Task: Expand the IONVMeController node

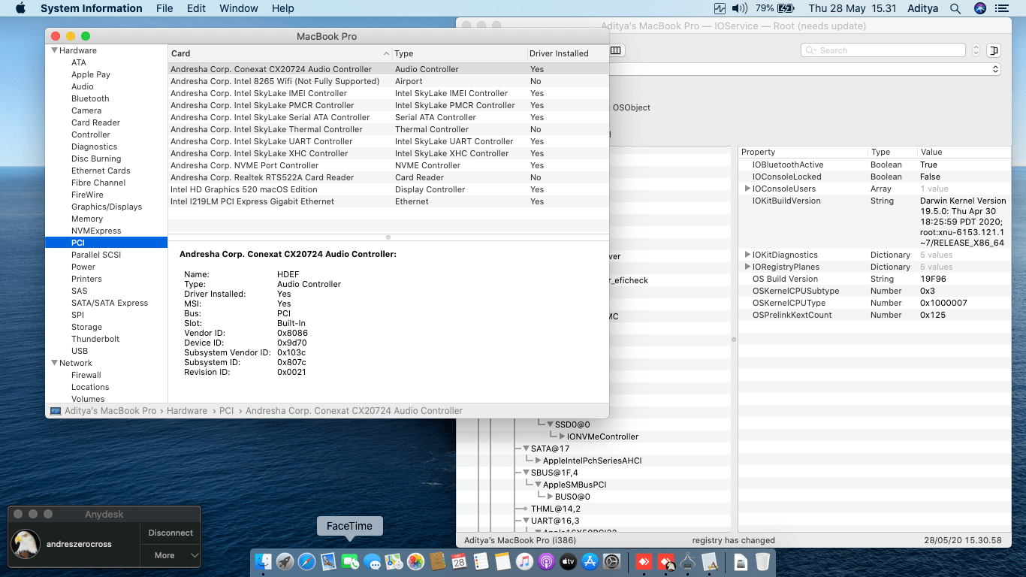Action: point(562,437)
